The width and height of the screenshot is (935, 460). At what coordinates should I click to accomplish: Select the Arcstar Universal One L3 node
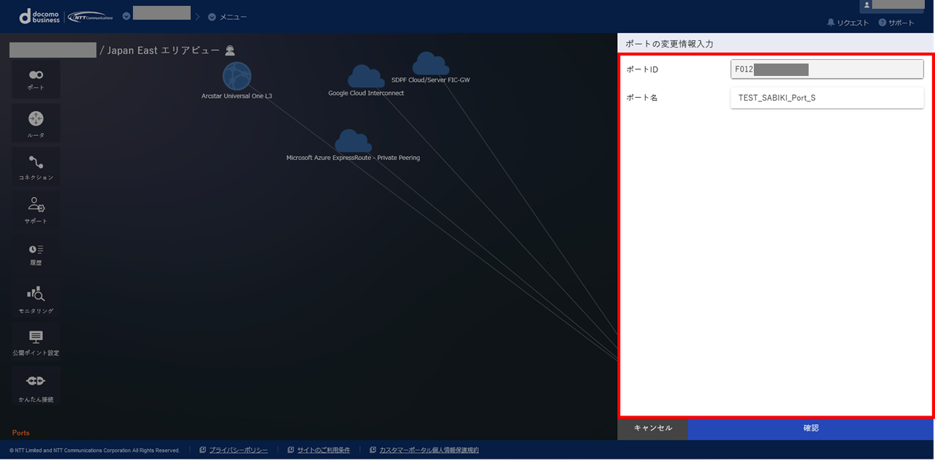point(237,77)
